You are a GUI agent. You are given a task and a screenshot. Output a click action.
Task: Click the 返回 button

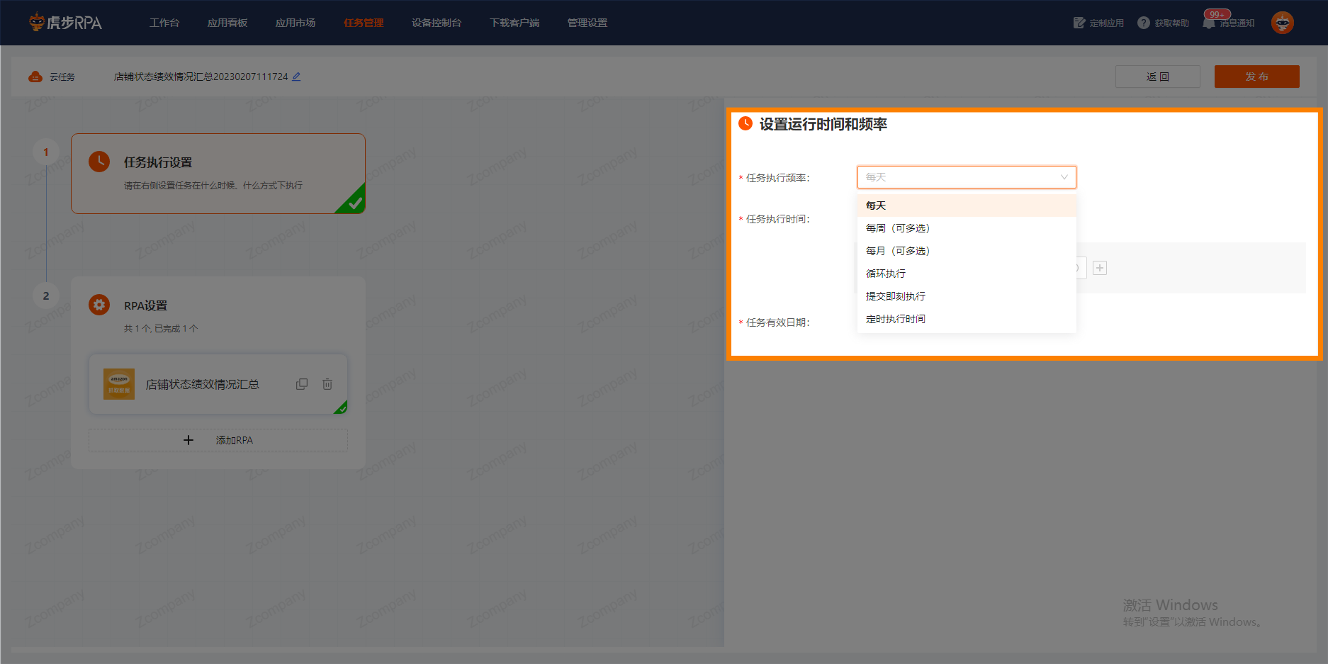click(1158, 77)
